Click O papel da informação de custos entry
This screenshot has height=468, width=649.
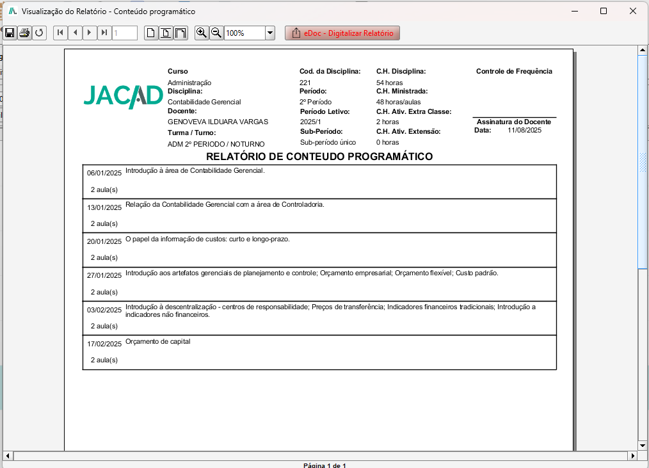point(207,239)
